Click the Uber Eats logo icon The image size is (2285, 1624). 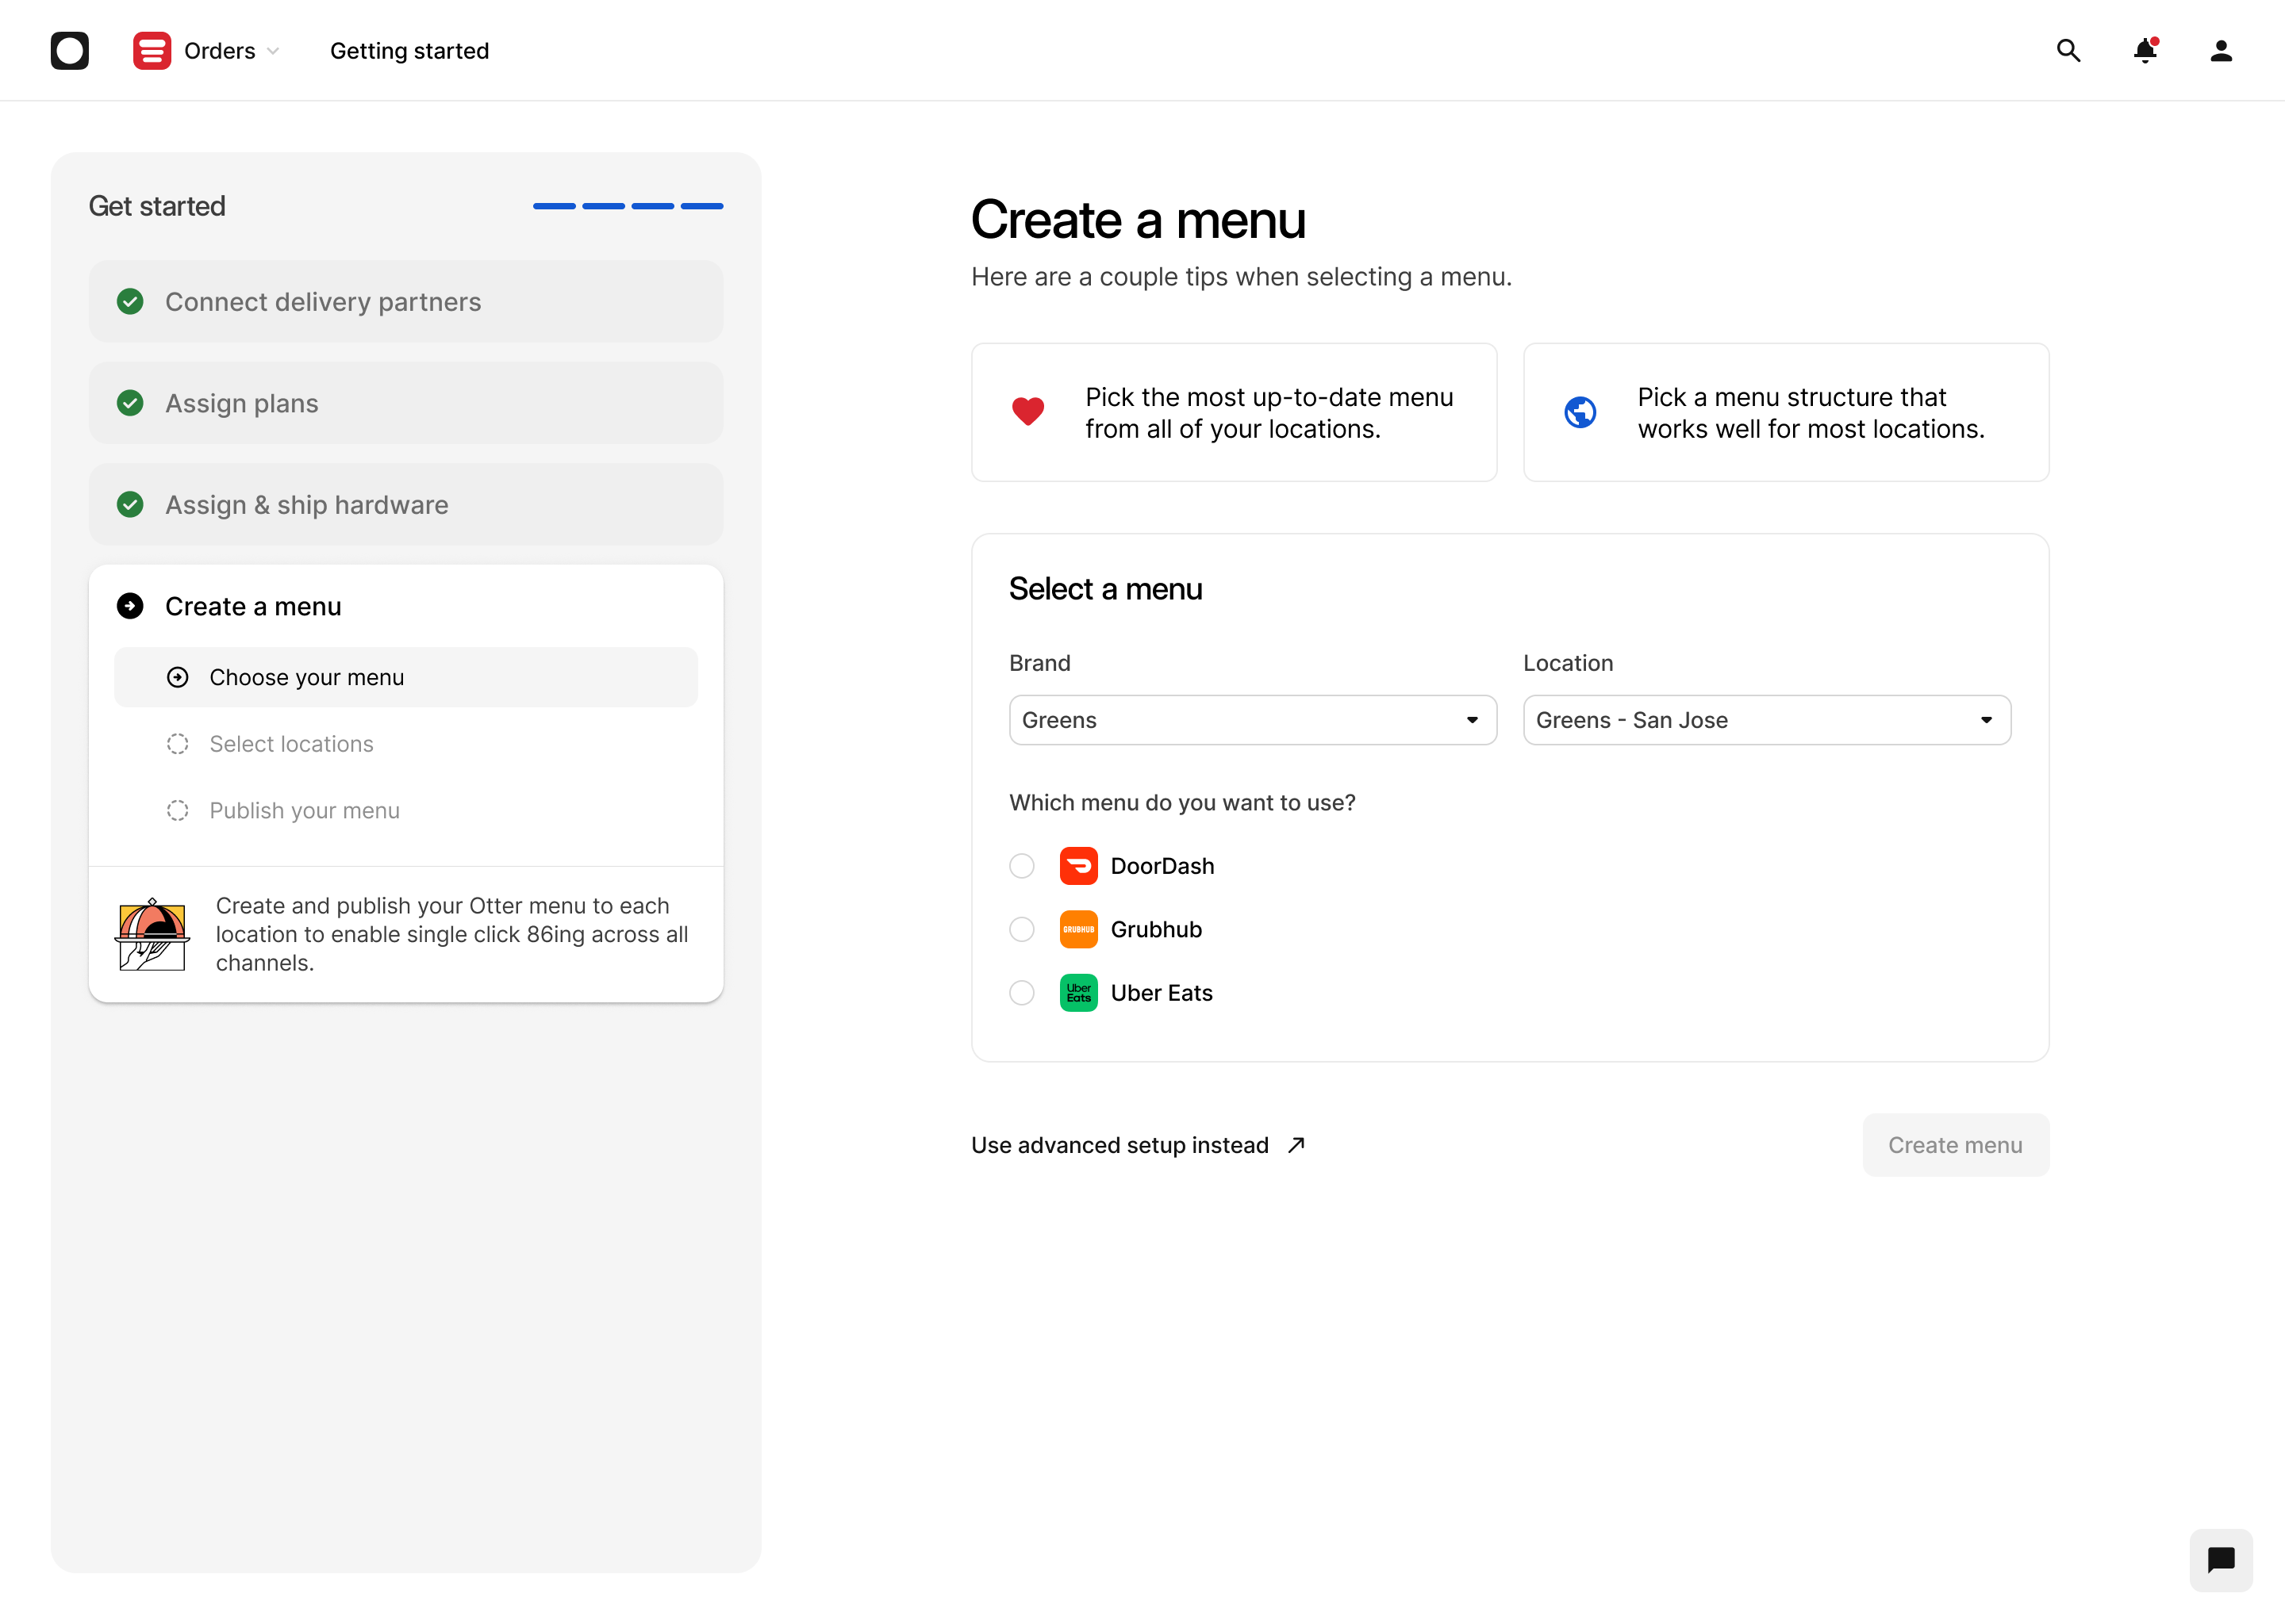[1078, 993]
